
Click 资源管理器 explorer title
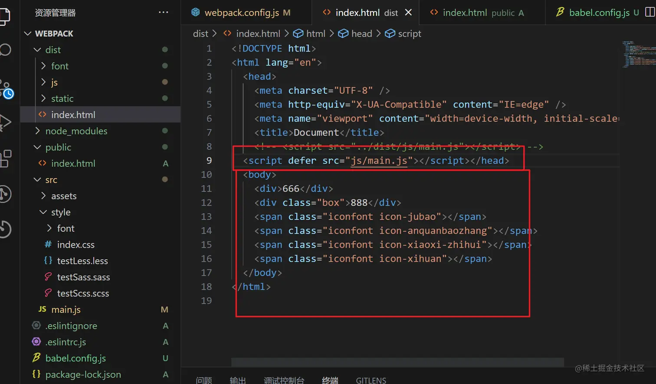(55, 13)
